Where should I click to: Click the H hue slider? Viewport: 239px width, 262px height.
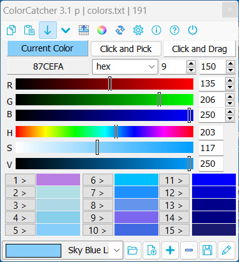click(104, 132)
